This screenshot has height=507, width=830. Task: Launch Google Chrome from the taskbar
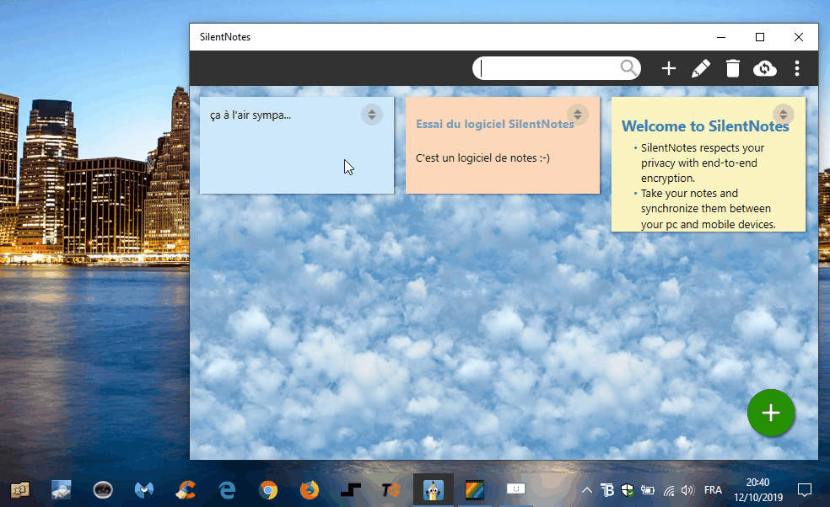268,491
